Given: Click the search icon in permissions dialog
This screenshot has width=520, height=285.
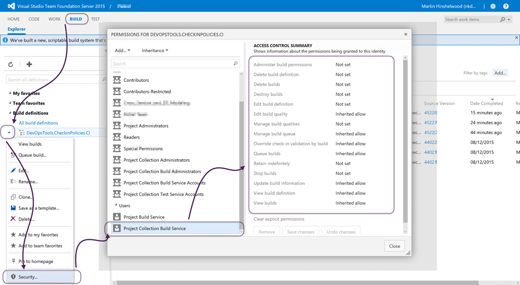Looking at the screenshot, I should pyautogui.click(x=236, y=64).
